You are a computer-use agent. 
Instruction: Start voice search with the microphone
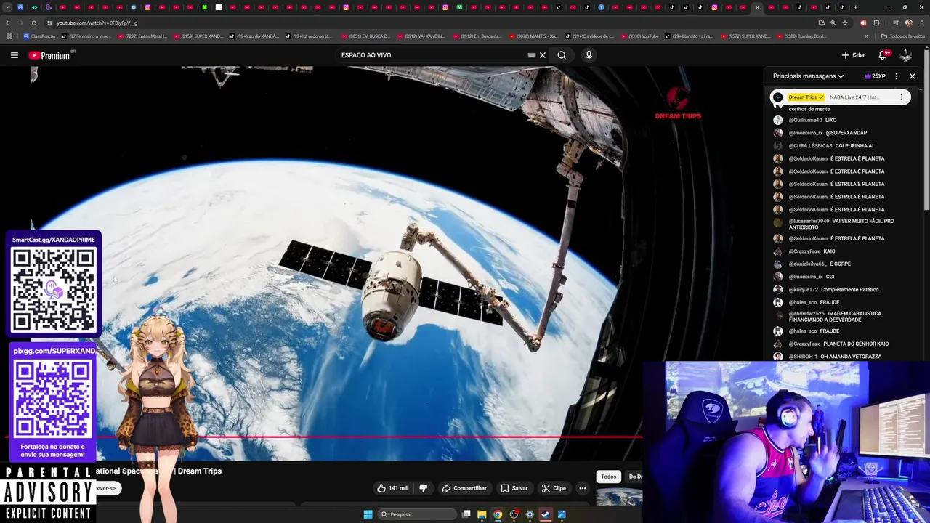(x=589, y=55)
